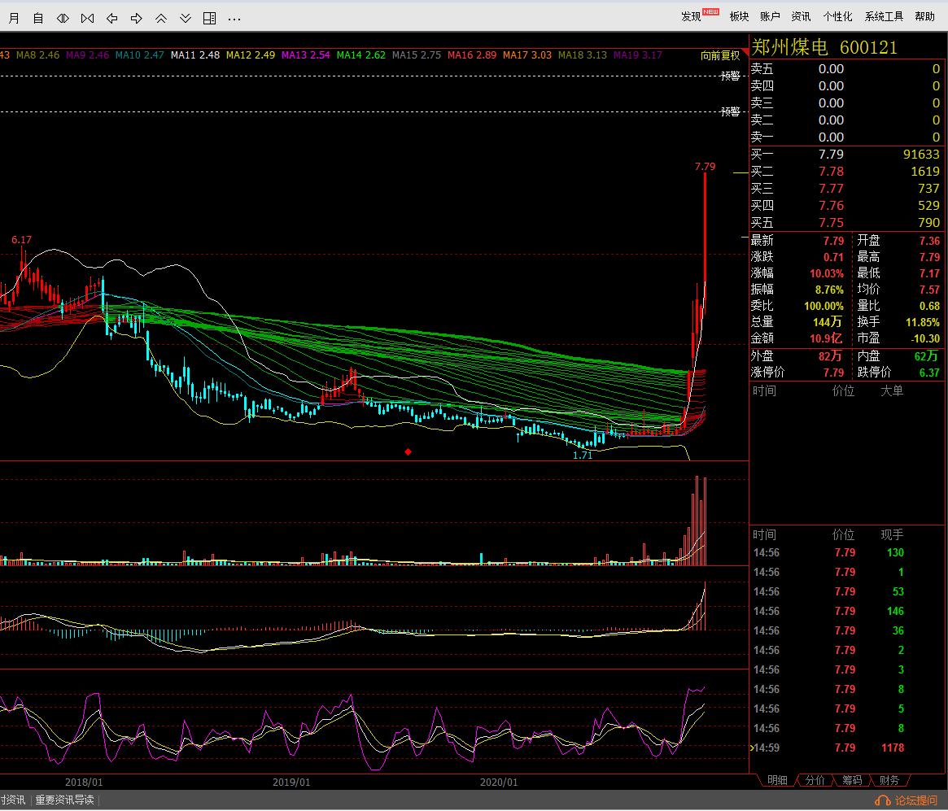Click the 买二 bid price 7.78
Image resolution: width=948 pixels, height=811 pixels.
click(x=831, y=172)
